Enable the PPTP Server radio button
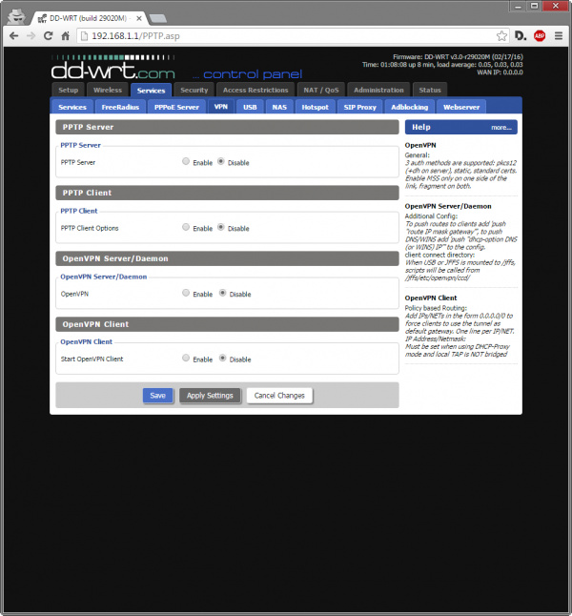 [x=186, y=161]
